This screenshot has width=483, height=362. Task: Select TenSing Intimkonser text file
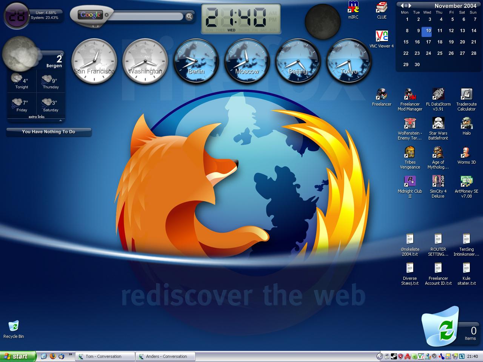(x=466, y=245)
